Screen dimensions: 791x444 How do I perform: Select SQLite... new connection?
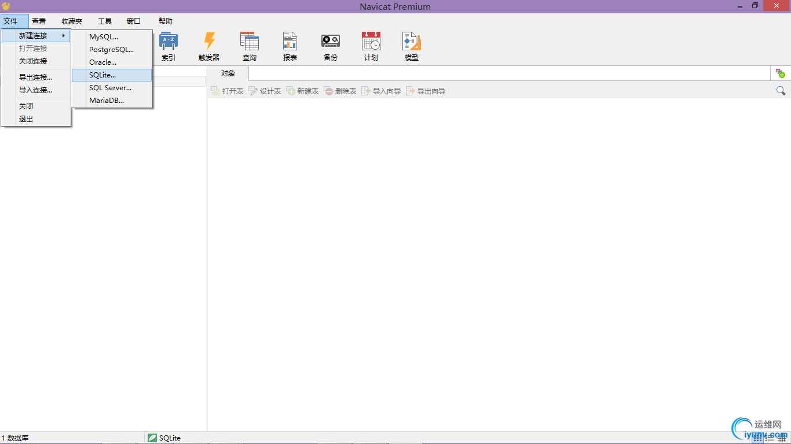point(112,75)
